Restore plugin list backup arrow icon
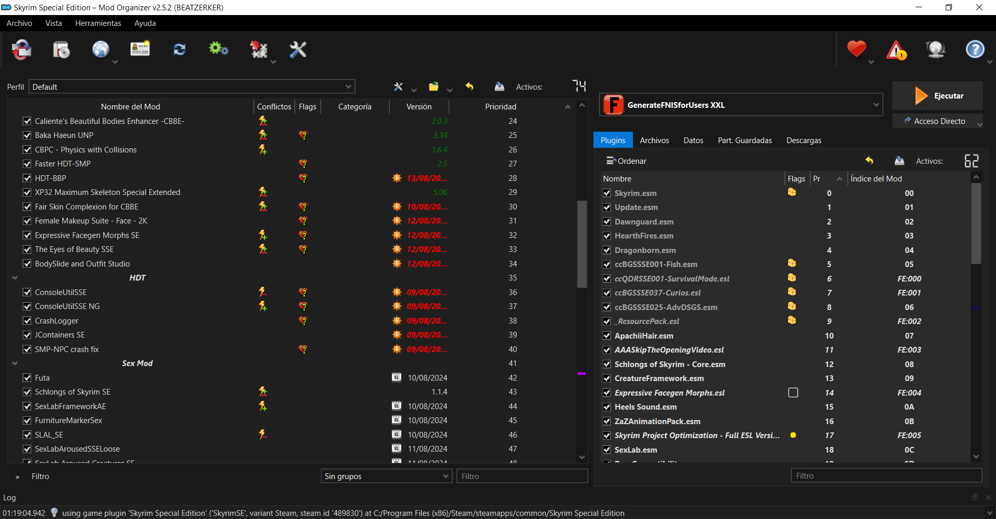This screenshot has width=996, height=519. click(869, 161)
